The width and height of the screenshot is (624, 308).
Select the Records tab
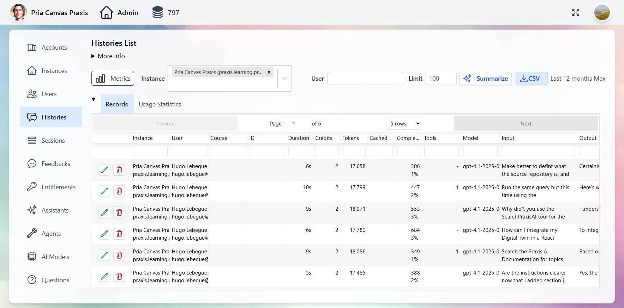(117, 104)
